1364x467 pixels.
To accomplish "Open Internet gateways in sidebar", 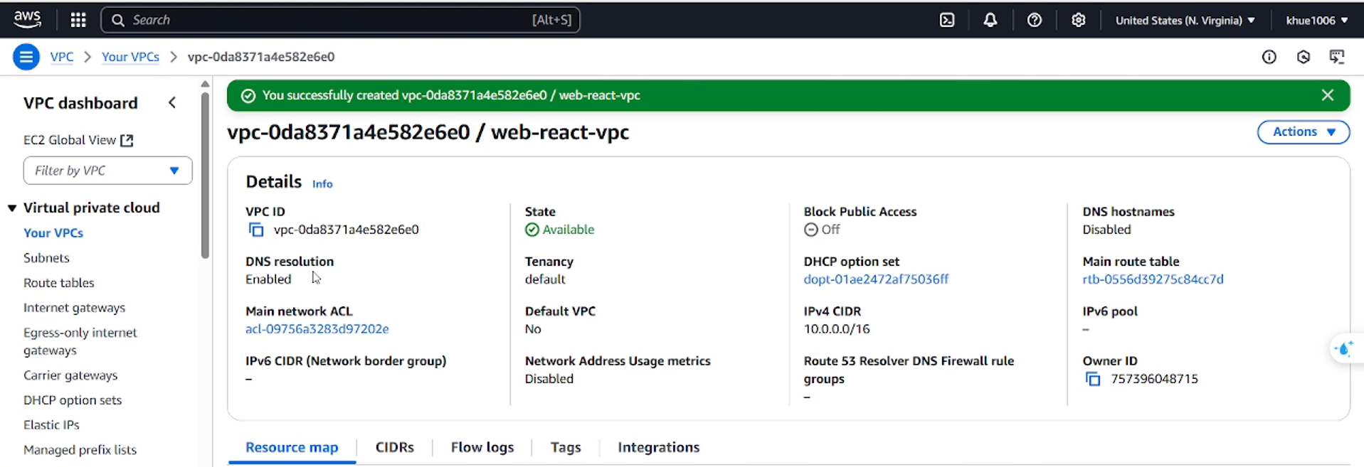I will [x=74, y=307].
